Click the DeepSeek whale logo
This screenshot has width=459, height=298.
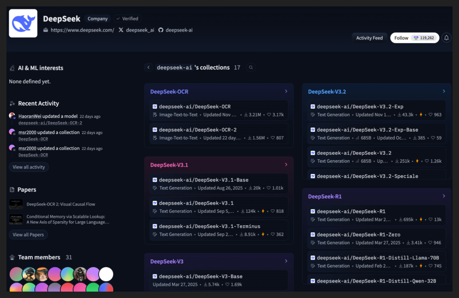click(23, 23)
